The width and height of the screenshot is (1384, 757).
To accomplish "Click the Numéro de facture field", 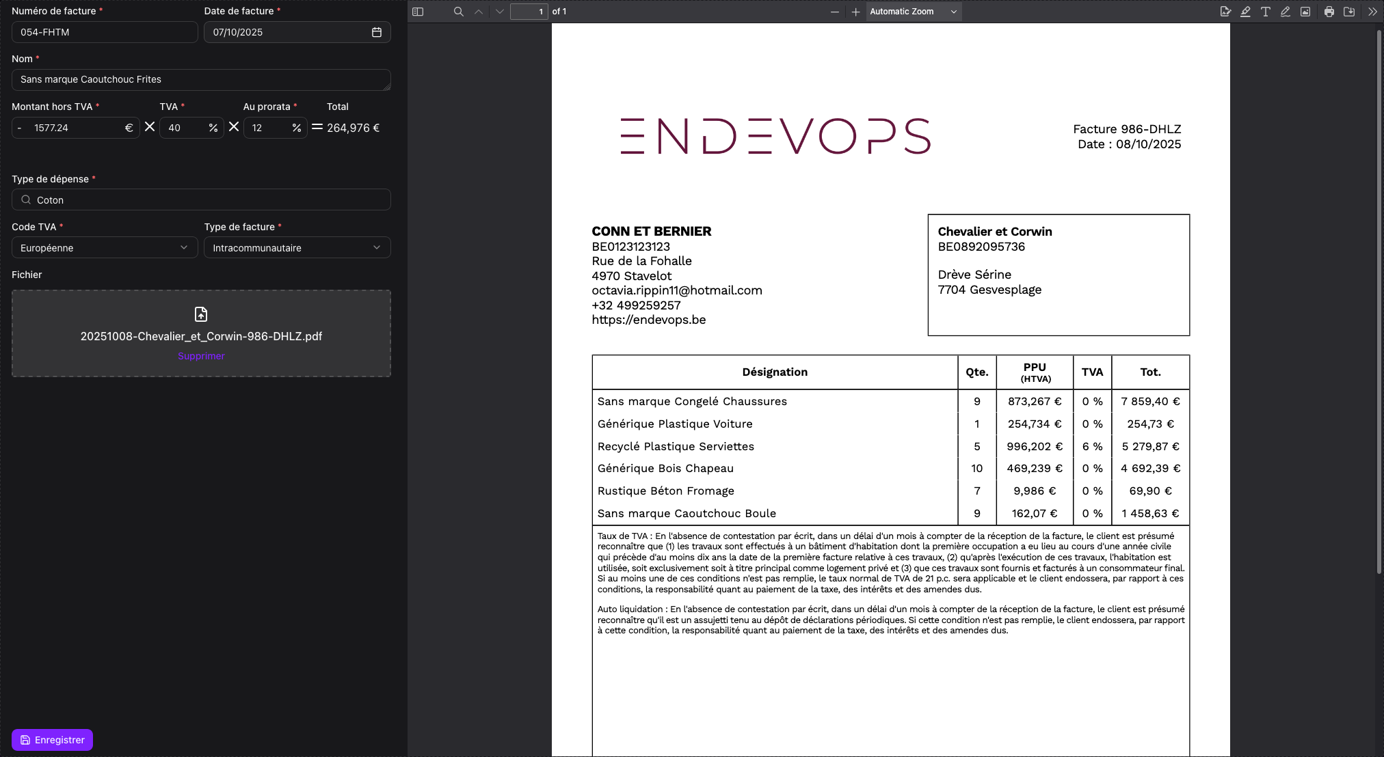I will [x=105, y=32].
